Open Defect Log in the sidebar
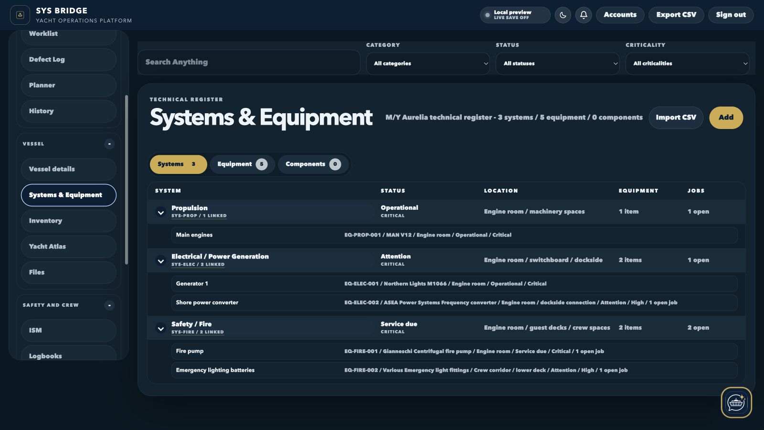 click(69, 60)
